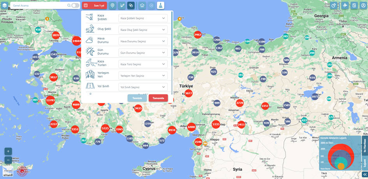Click the broom clear-map icon
The height and width of the screenshot is (179, 368).
click(160, 5)
